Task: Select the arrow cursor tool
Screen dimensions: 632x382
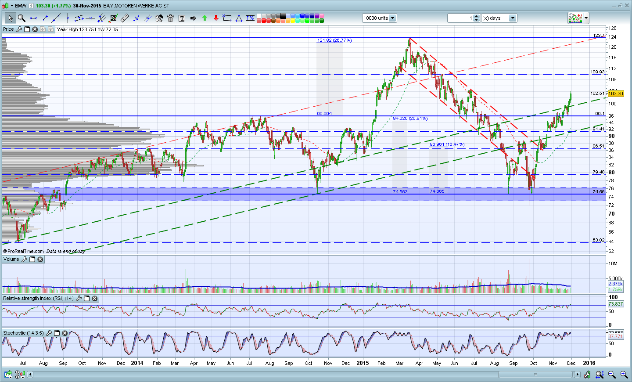Action: point(10,18)
